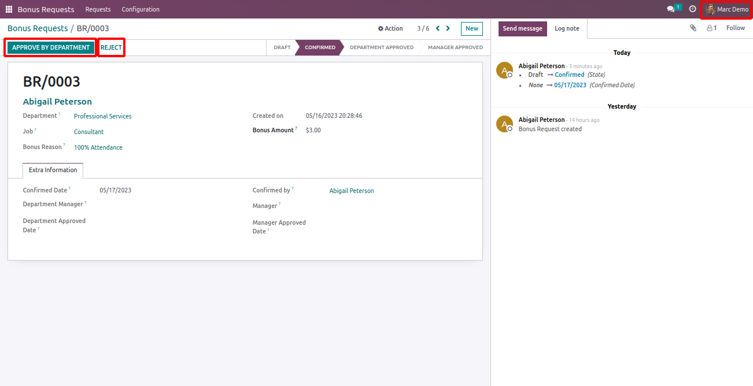This screenshot has height=386, width=753.
Task: Click the paperclip attachments icon
Action: click(693, 28)
